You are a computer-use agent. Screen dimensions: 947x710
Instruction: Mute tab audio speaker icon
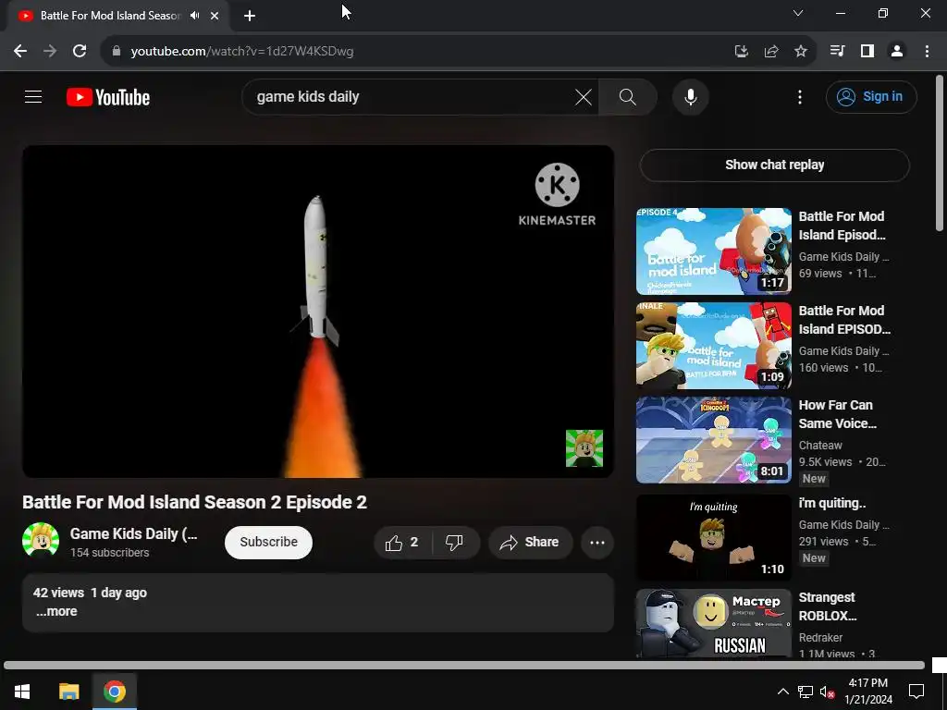194,16
